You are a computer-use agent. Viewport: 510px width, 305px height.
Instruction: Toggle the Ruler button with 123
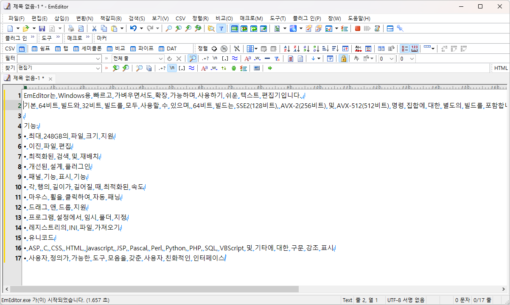point(415,49)
